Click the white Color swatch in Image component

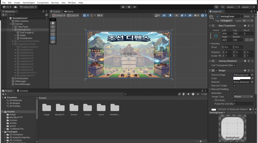click(242, 78)
